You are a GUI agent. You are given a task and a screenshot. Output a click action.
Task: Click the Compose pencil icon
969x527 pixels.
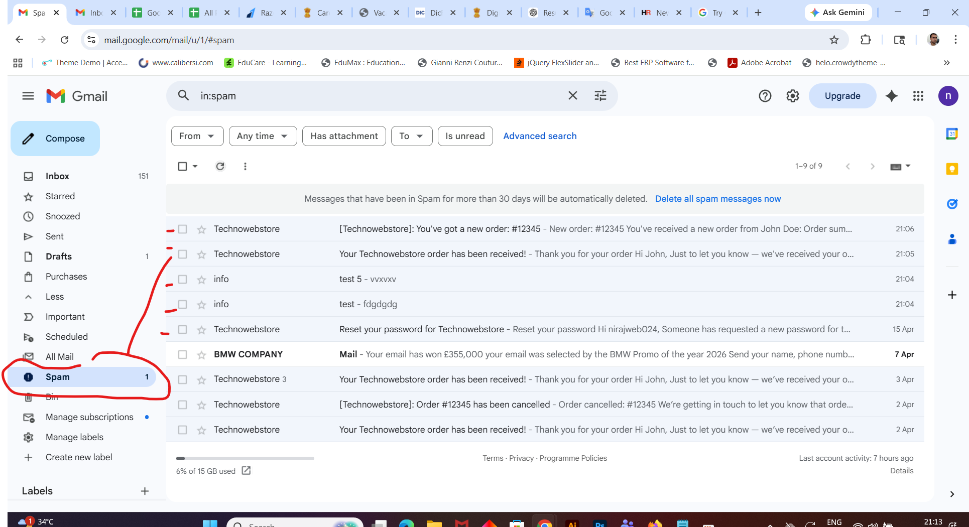pos(29,139)
